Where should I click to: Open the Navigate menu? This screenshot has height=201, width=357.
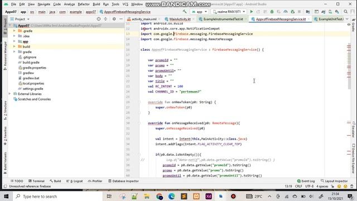click(44, 4)
